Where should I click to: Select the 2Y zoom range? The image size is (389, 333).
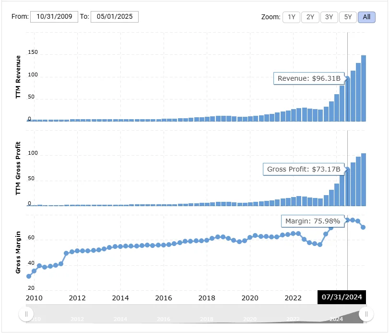pyautogui.click(x=310, y=17)
